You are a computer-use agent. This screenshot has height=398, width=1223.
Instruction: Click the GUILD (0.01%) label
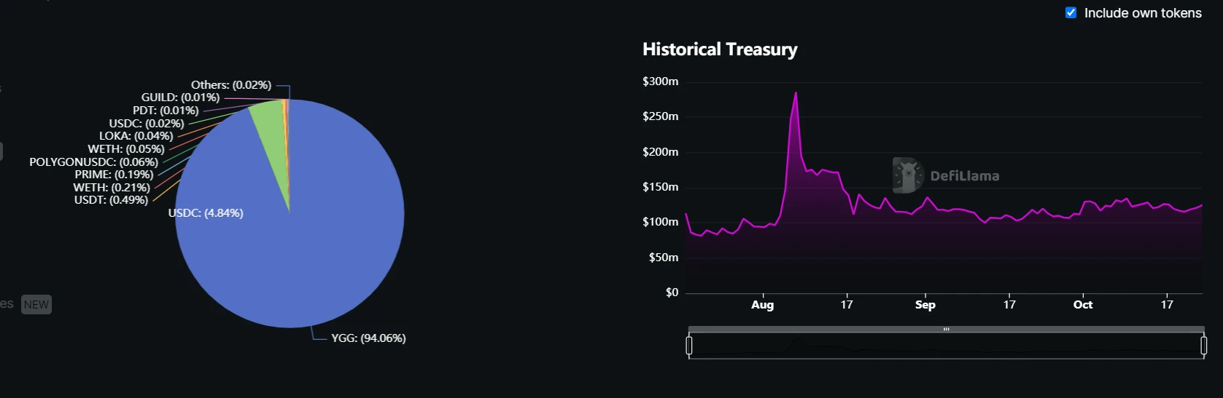(180, 97)
